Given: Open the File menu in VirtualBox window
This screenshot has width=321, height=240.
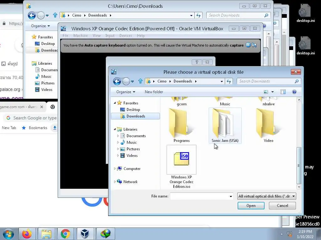Looking at the screenshot, I should 66,36.
